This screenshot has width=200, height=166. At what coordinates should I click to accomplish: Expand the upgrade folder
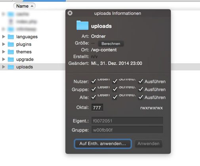[4, 59]
